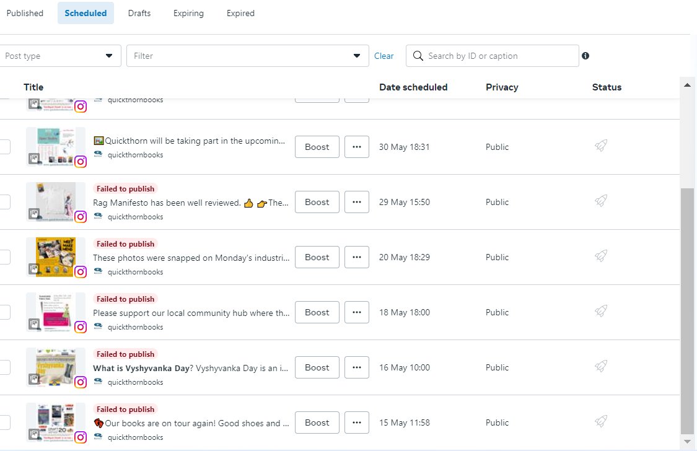The image size is (697, 451).
Task: Click status rocket icon for 30 May post
Action: click(x=601, y=146)
